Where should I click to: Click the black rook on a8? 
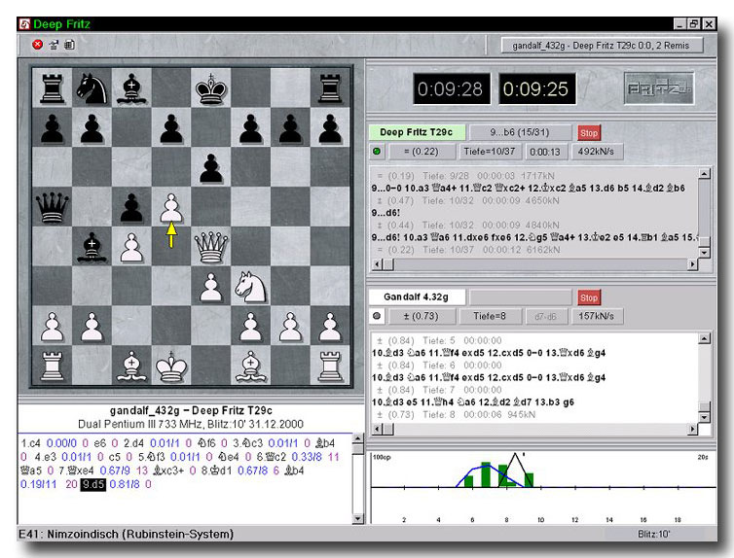pos(52,87)
